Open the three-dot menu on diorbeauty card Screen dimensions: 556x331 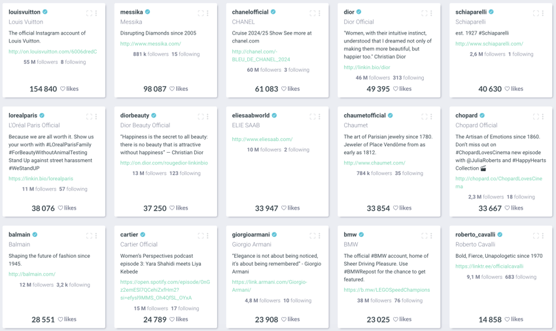(208, 116)
